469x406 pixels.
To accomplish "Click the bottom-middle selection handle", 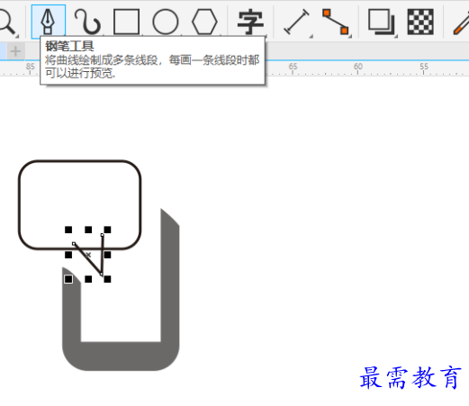I will tap(88, 279).
